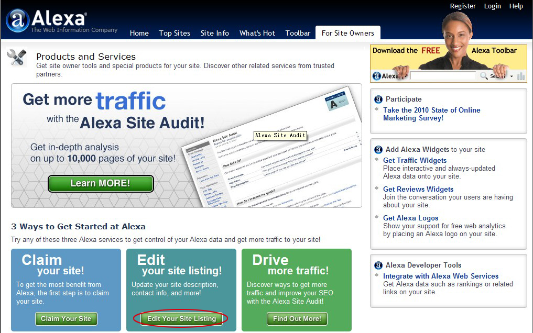Click the Download the FREE Alexa Toolbar banner
This screenshot has height=333, width=533.
click(x=448, y=63)
